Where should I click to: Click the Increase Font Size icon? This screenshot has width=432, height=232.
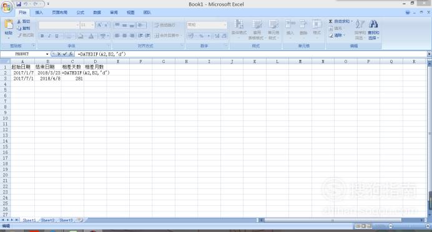(x=99, y=25)
